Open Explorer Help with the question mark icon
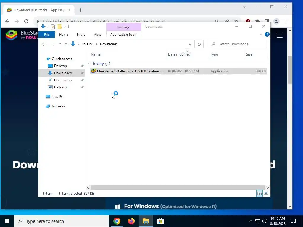303x227 pixels. point(267,34)
